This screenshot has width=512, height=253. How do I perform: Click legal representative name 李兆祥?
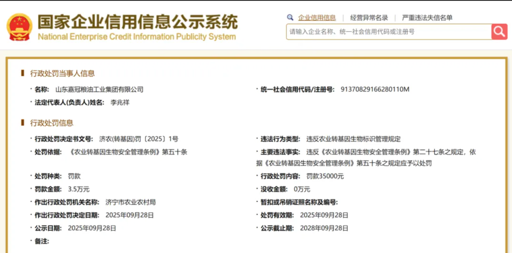[x=119, y=102]
